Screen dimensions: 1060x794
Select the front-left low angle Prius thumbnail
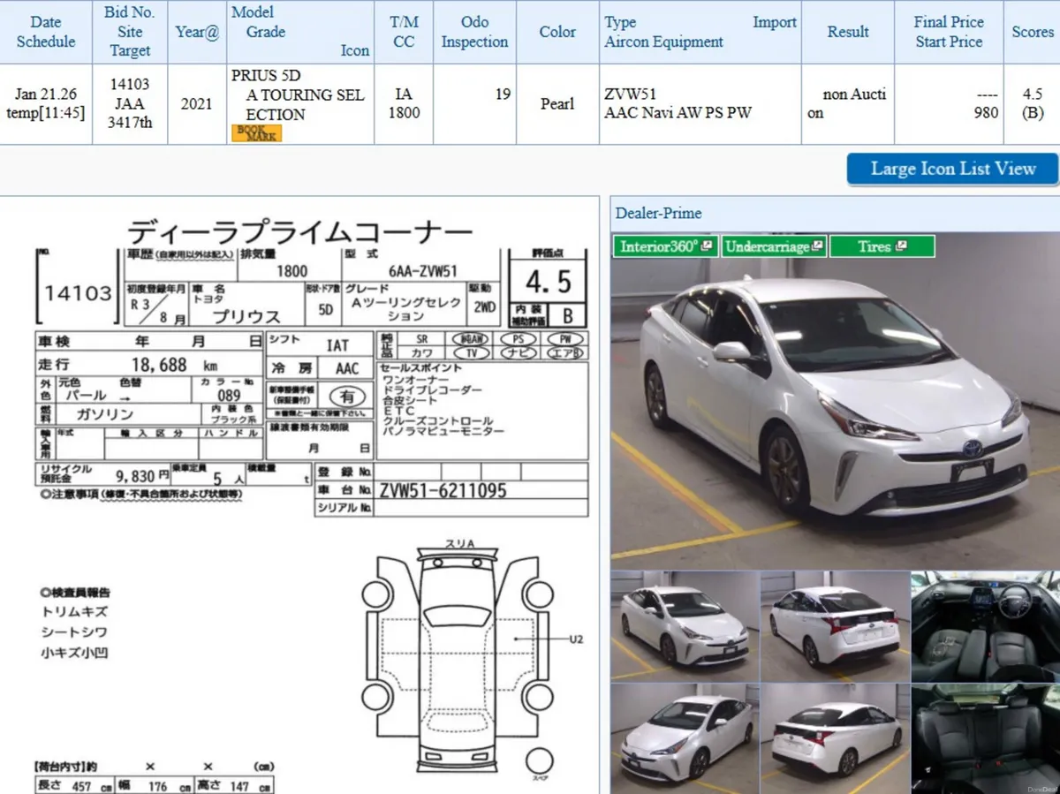pos(685,739)
